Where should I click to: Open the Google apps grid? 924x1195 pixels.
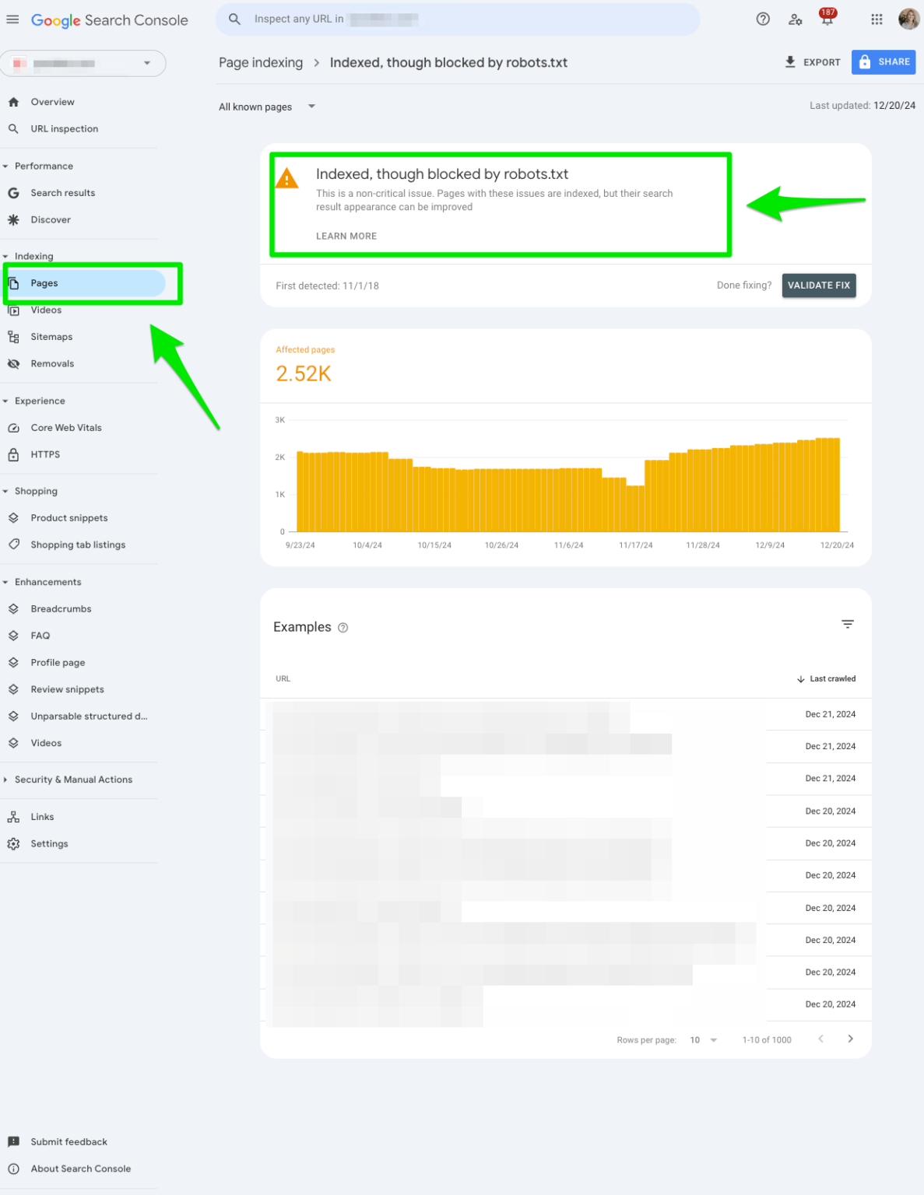877,19
